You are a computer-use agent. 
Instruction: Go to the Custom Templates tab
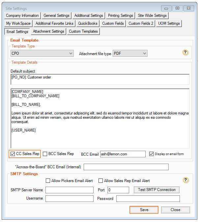click(83, 31)
